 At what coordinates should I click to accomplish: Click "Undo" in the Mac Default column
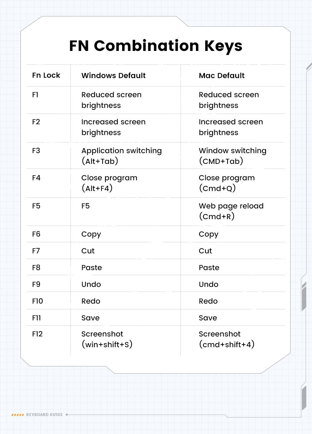click(x=208, y=285)
